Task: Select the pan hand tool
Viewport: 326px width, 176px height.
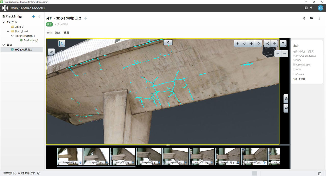Action: pyautogui.click(x=252, y=43)
